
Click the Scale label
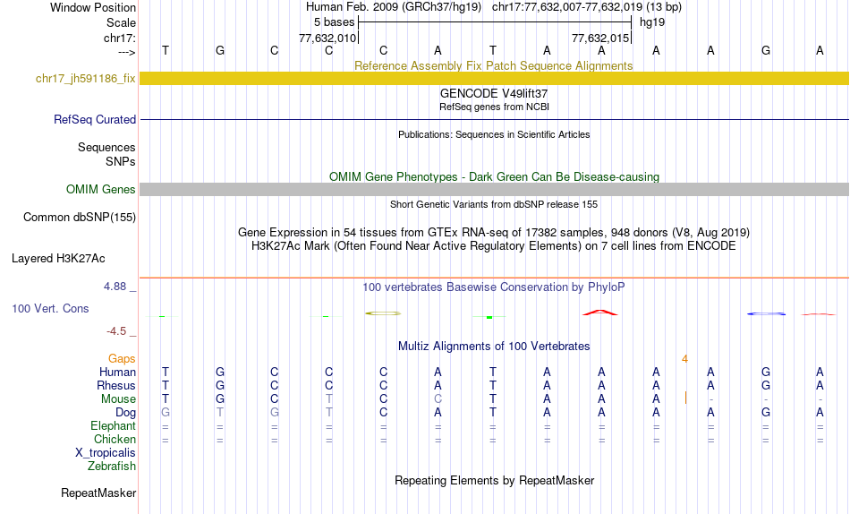tap(121, 22)
